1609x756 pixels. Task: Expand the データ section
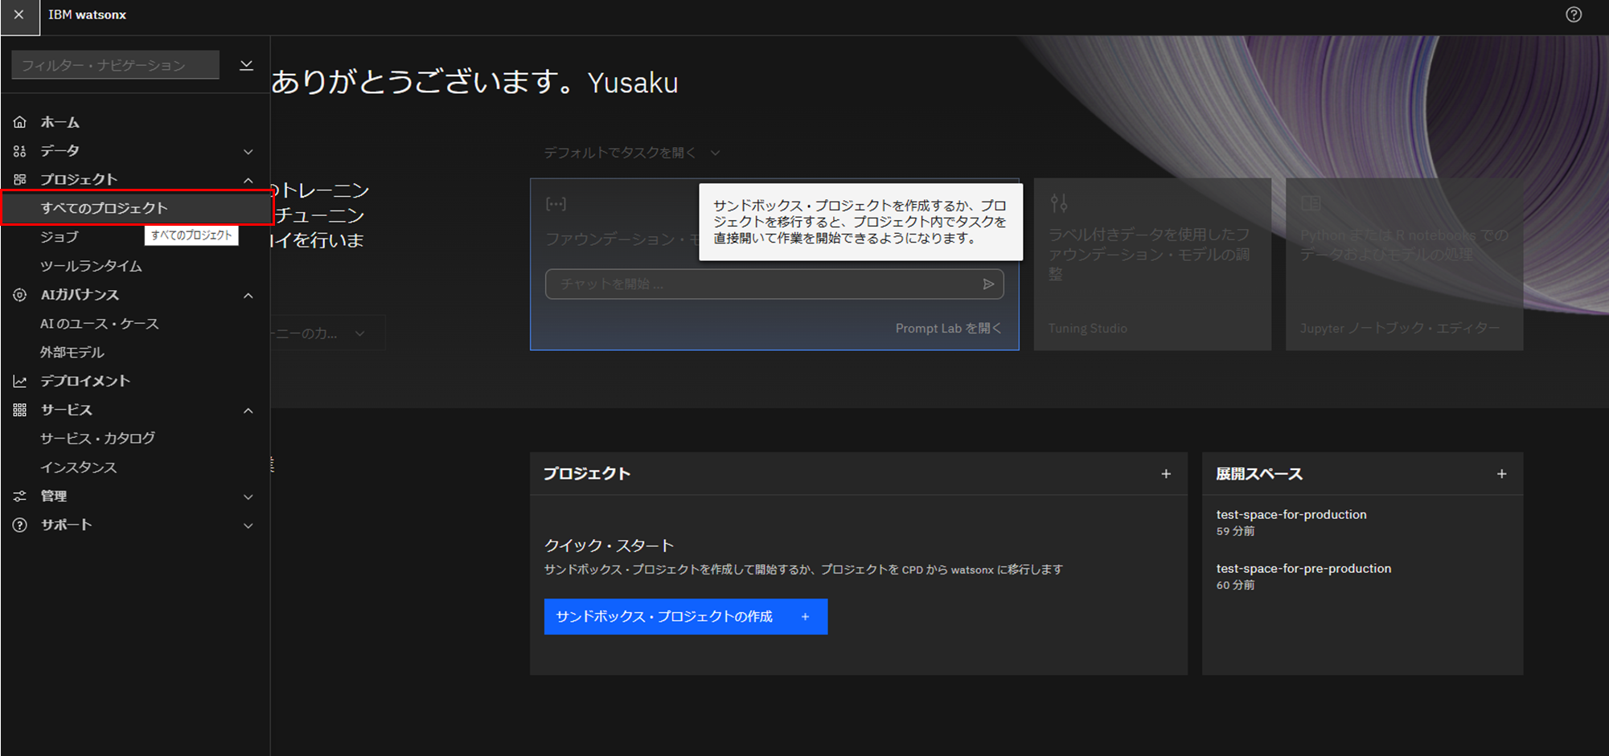coord(248,151)
